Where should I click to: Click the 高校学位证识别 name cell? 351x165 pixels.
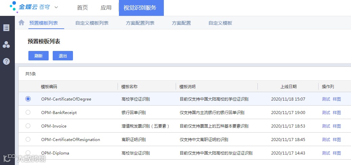tap(135, 99)
